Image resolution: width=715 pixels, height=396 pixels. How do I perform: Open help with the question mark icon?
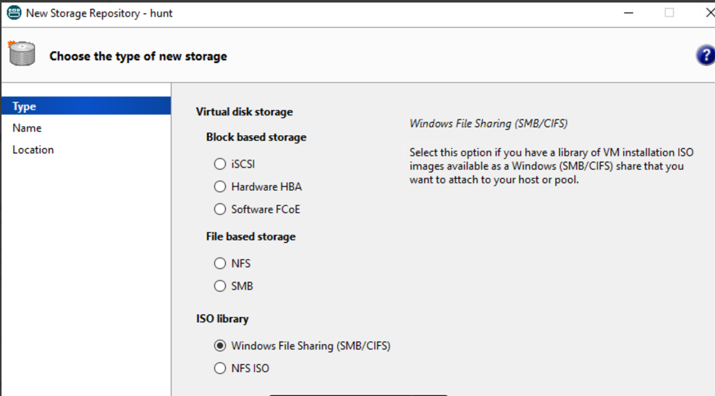click(x=705, y=56)
